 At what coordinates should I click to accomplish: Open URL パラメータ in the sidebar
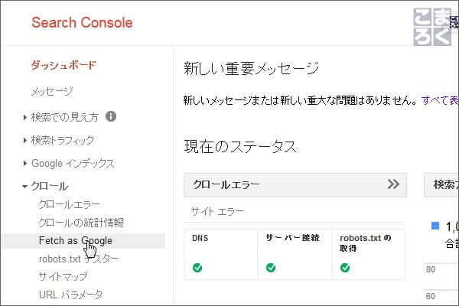point(70,295)
